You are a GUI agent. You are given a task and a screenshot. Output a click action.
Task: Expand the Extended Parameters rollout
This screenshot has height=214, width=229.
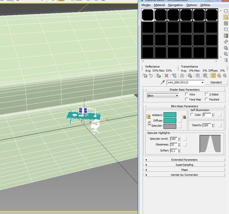pyautogui.click(x=184, y=159)
